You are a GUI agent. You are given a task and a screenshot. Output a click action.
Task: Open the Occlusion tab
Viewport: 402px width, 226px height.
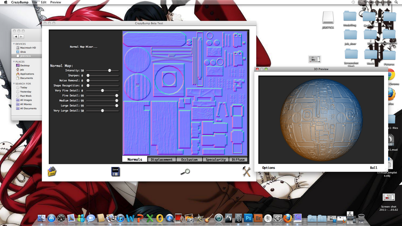pos(189,159)
